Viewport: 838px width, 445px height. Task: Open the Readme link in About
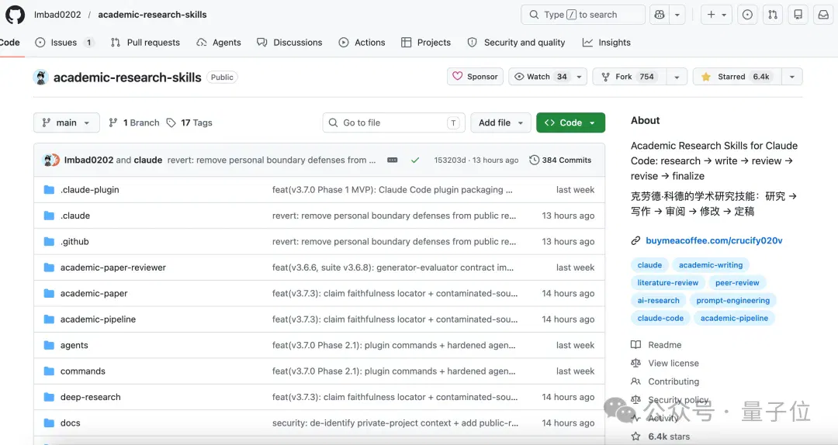click(657, 344)
